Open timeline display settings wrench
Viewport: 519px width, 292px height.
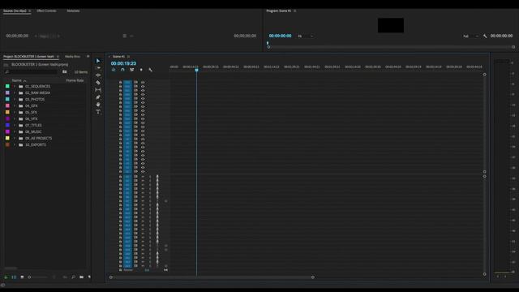pyautogui.click(x=151, y=70)
